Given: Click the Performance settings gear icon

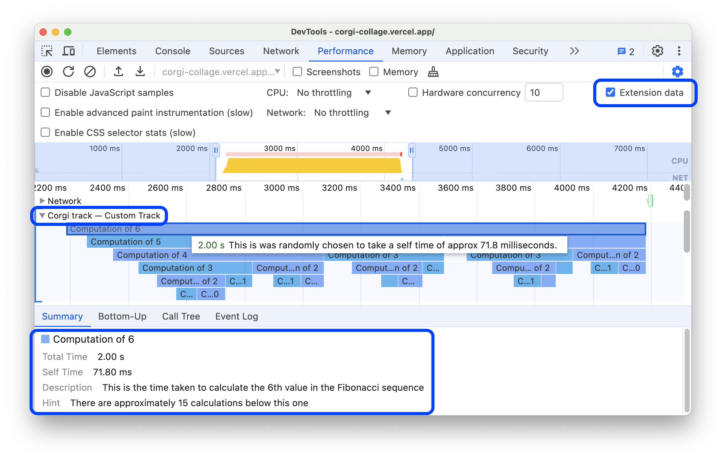Looking at the screenshot, I should [678, 71].
